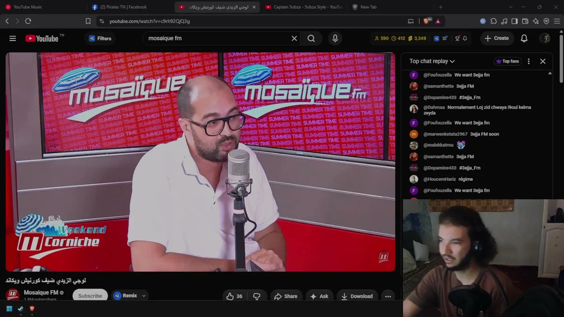Click the Filters button
This screenshot has height=317, width=564.
(100, 38)
